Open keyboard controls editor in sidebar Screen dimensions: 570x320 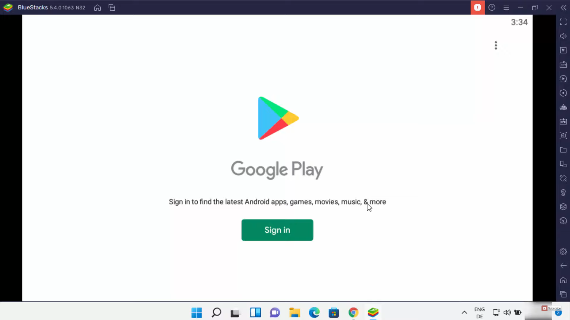tap(563, 65)
